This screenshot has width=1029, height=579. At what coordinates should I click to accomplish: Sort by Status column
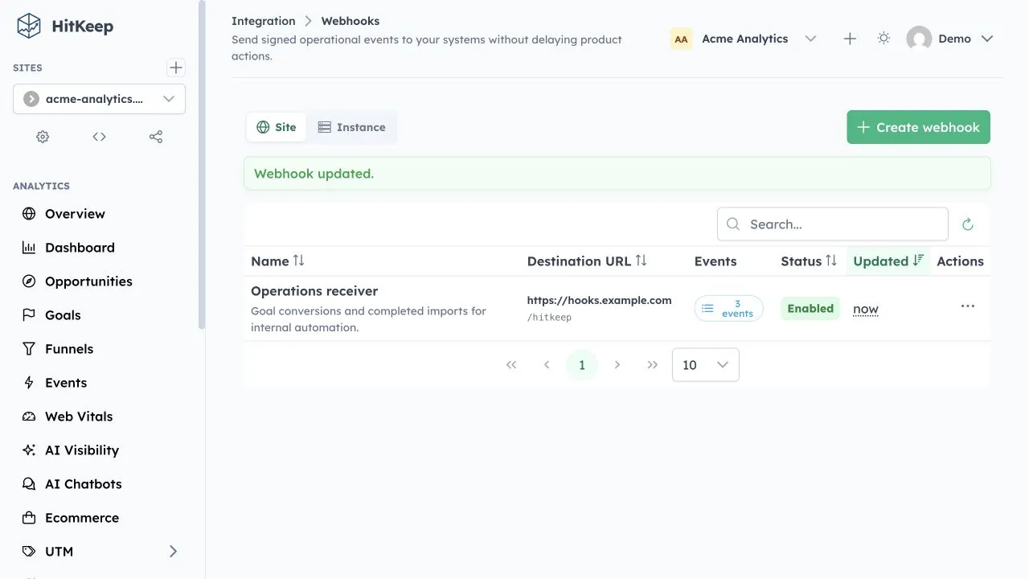[809, 261]
